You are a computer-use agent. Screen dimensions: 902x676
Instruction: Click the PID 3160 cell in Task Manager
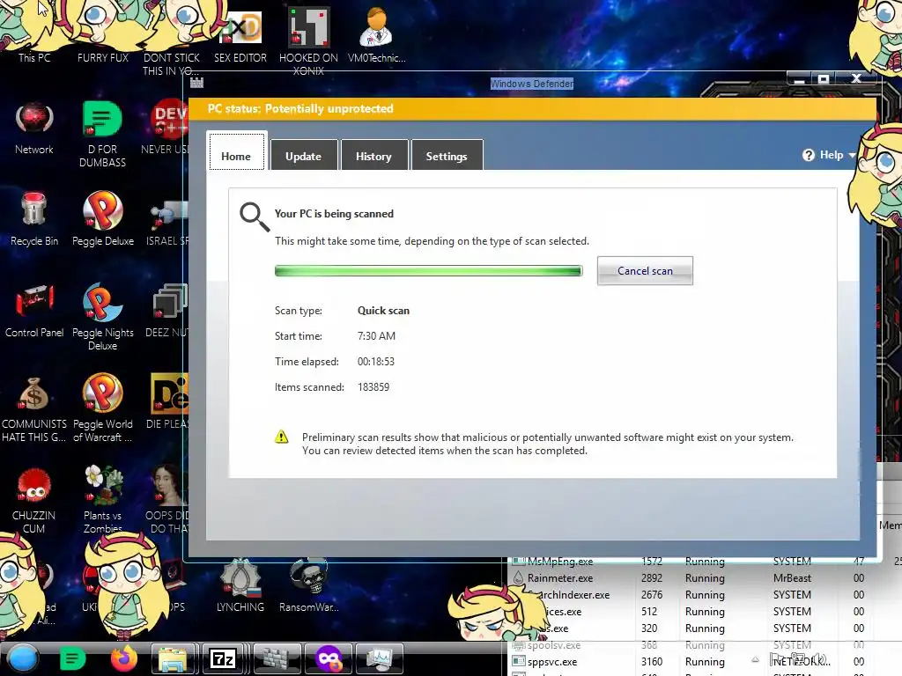point(652,662)
